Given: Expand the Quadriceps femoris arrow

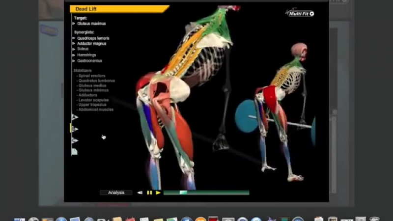Looking at the screenshot, I should (x=74, y=38).
